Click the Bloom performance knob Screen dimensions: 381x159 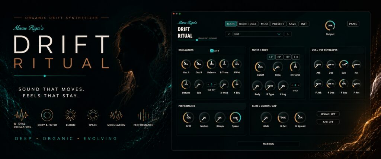(220, 118)
